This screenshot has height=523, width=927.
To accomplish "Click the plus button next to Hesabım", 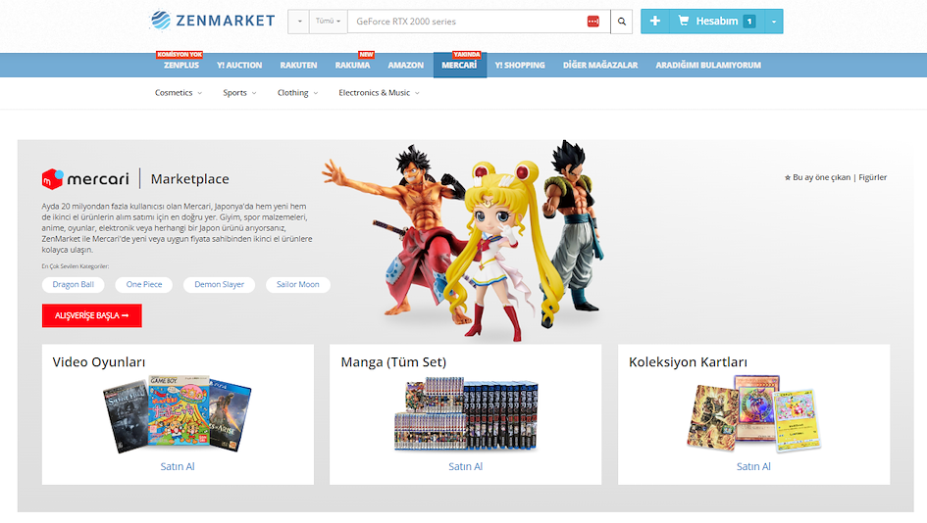I will 655,22.
